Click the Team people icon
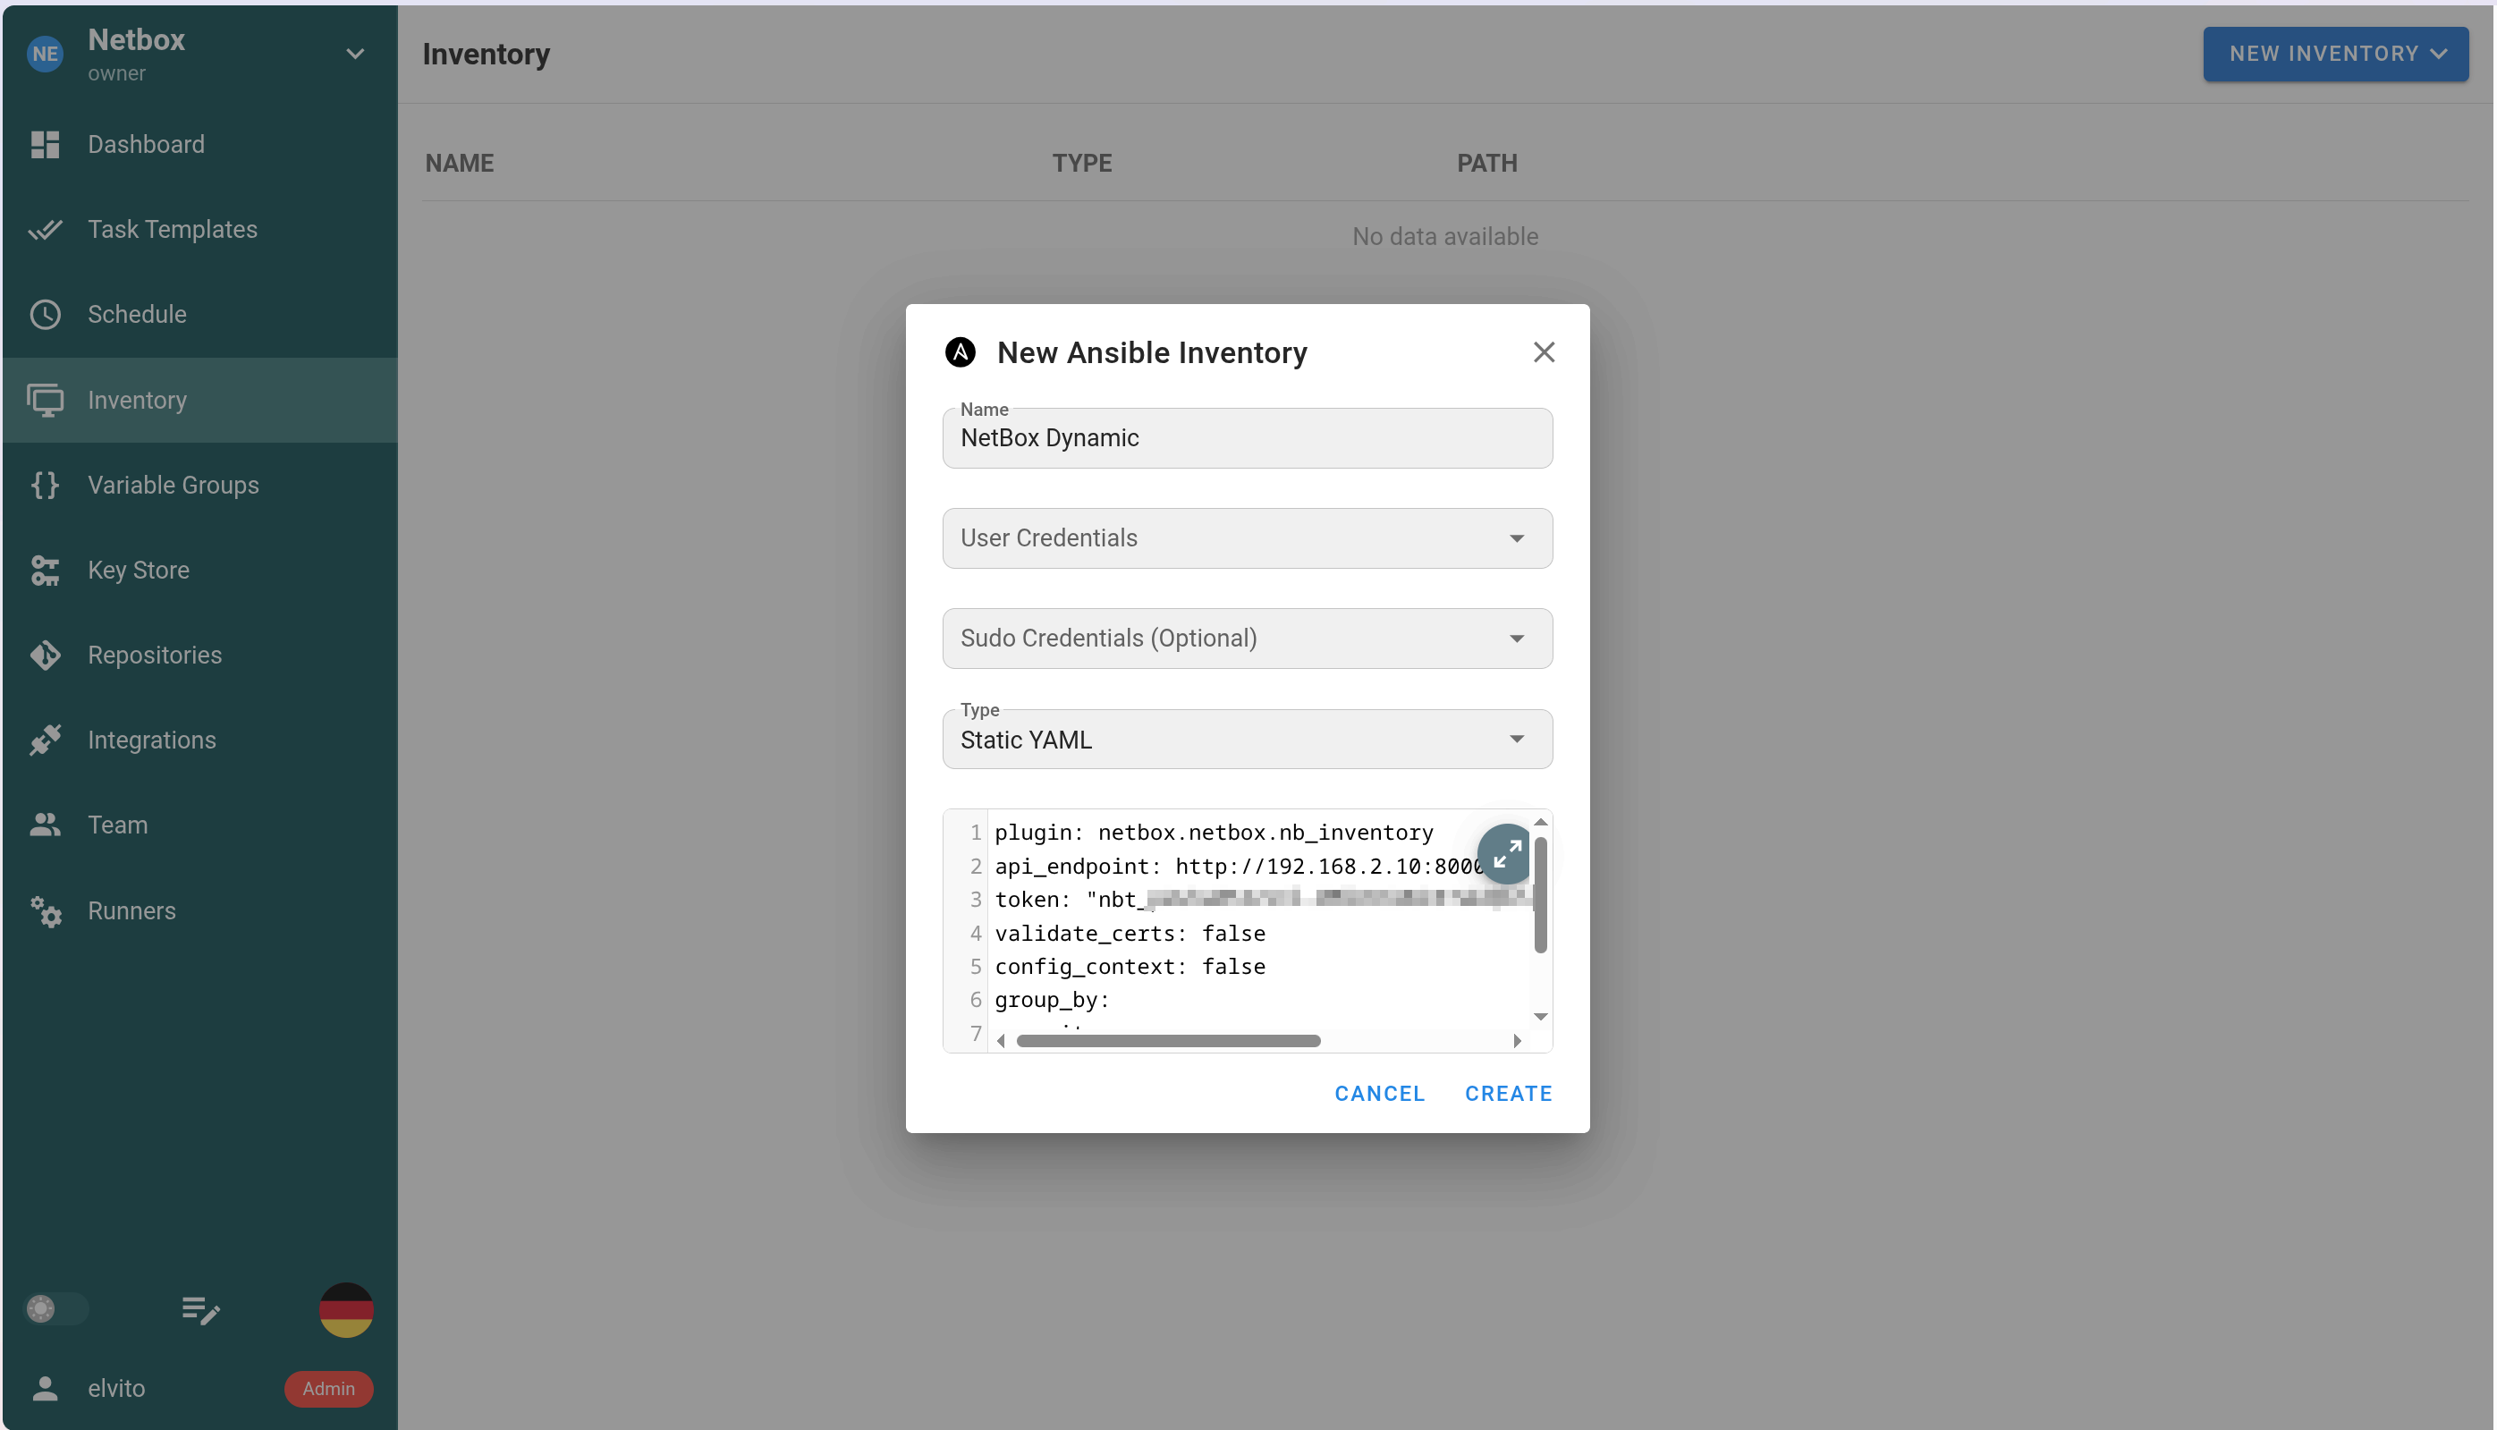Viewport: 2497px width, 1430px height. click(46, 825)
